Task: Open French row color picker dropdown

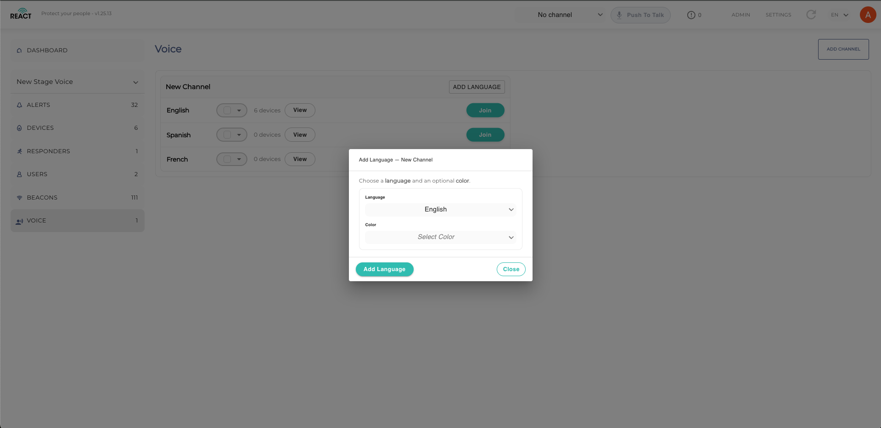Action: pos(232,159)
